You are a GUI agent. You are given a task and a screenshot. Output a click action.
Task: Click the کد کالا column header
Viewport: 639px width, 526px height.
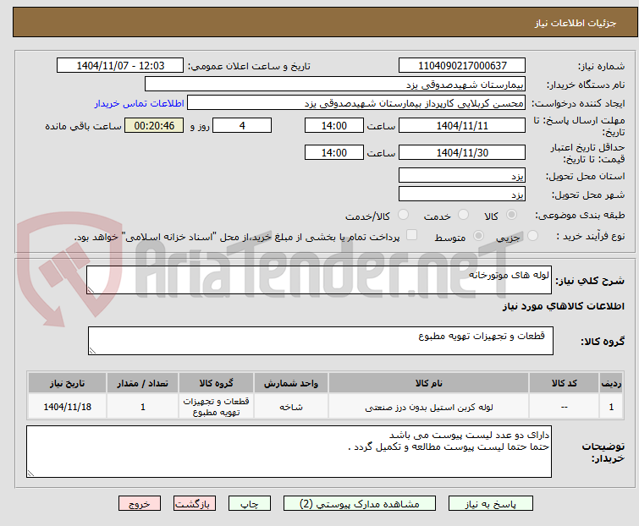tap(564, 383)
